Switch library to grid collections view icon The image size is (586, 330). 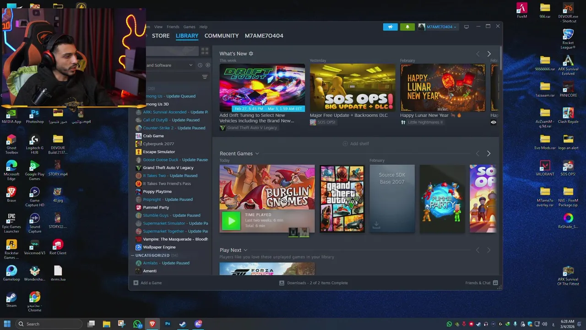tap(205, 51)
